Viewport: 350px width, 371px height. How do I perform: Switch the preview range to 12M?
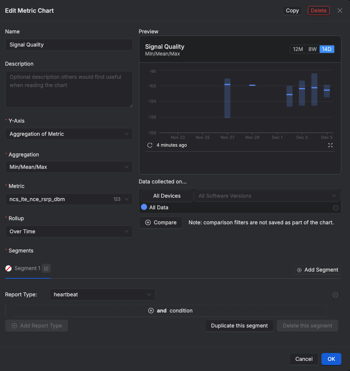(298, 49)
